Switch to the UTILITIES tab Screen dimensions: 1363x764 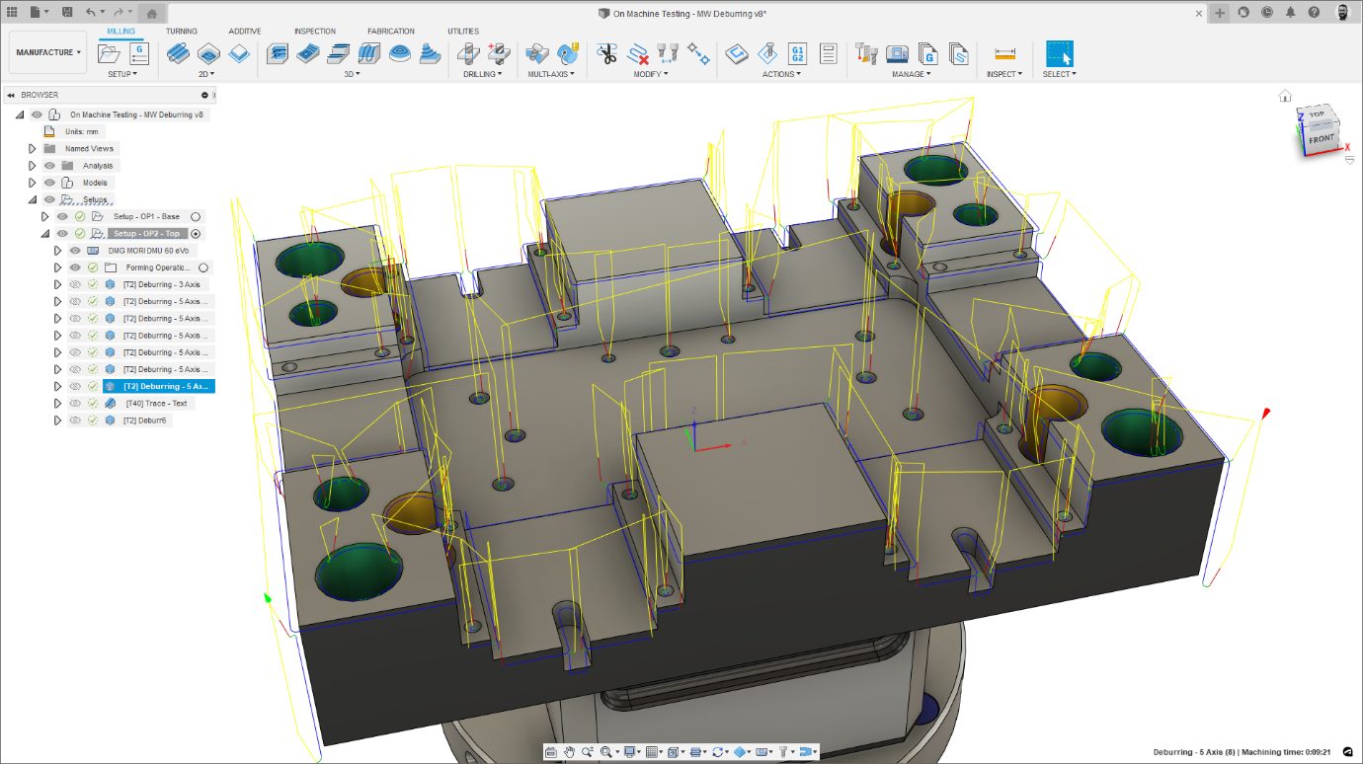[x=462, y=31]
